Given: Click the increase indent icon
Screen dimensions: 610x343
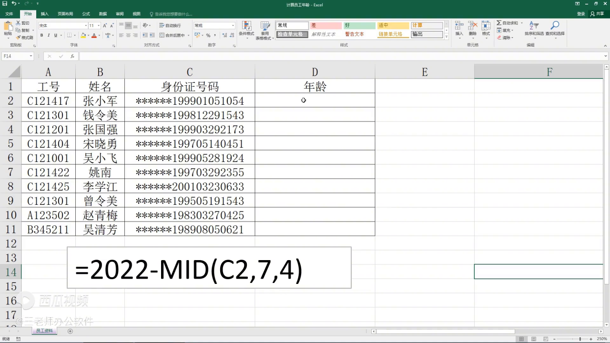Looking at the screenshot, I should point(152,35).
